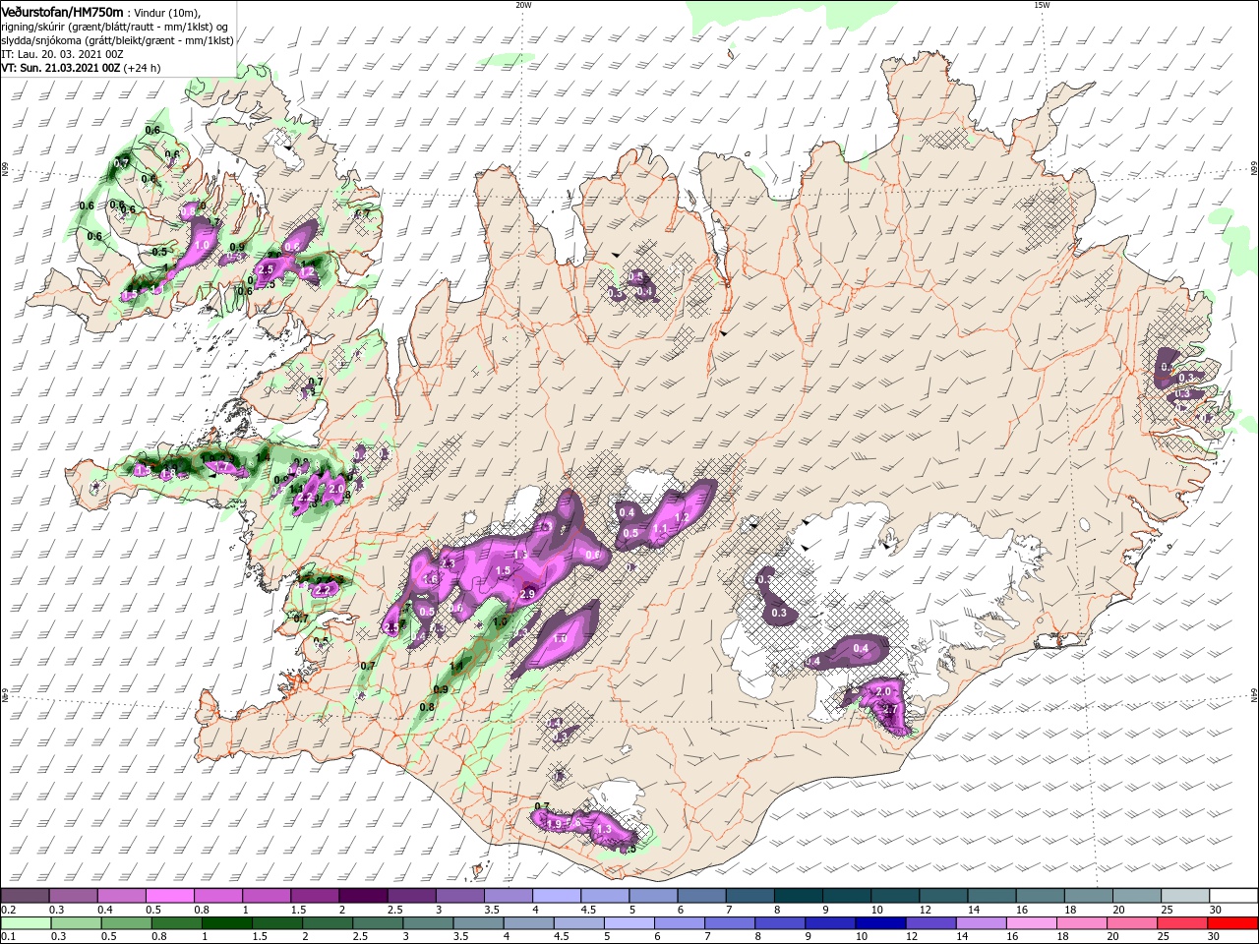Click the 1.4 value in the green rain band
The width and height of the screenshot is (1259, 944).
[455, 667]
